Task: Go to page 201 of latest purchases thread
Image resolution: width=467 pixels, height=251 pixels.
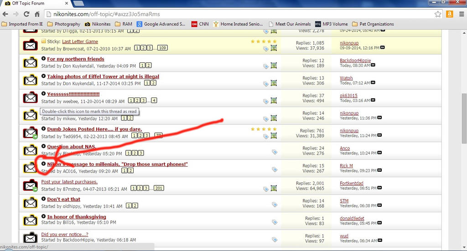Action: pos(159,188)
